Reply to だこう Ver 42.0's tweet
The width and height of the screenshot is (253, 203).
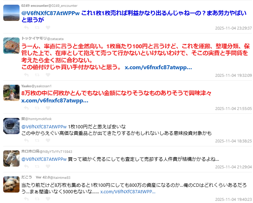pyautogui.click(x=26, y=199)
